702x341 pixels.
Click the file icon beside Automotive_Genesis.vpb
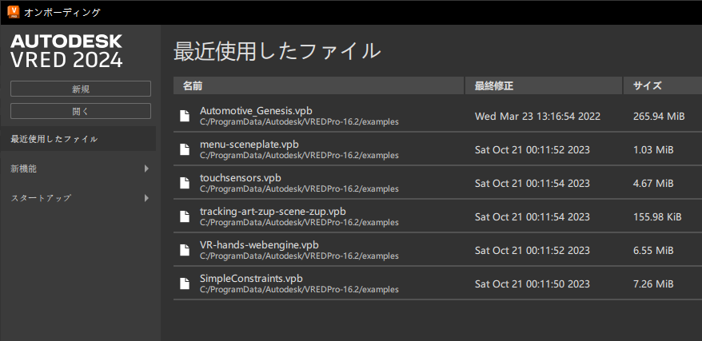point(185,116)
